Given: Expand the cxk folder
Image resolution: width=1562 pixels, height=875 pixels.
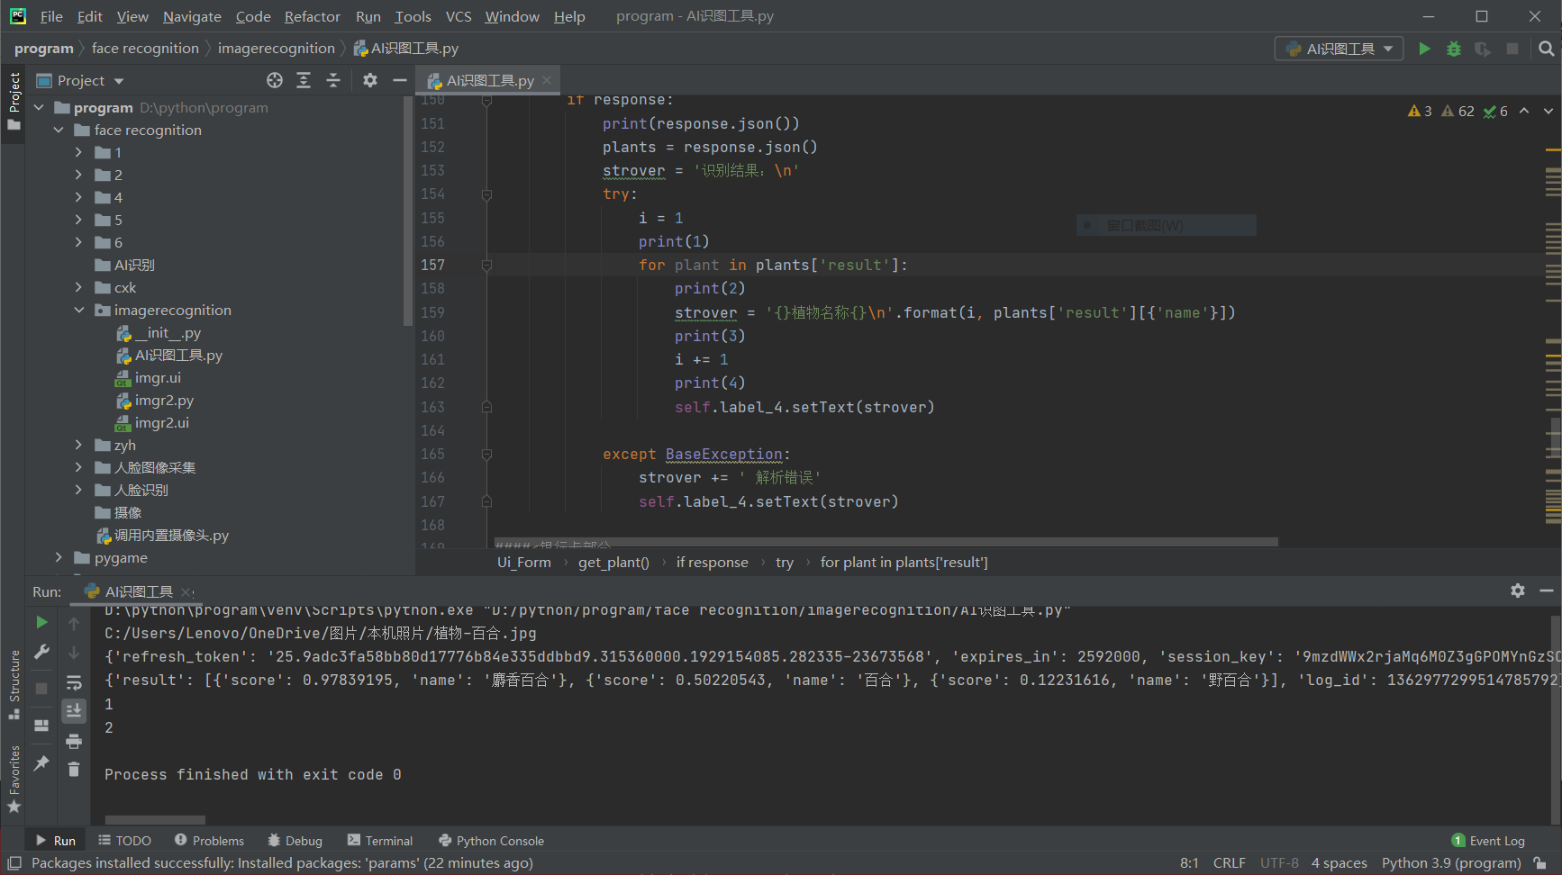Looking at the screenshot, I should click(78, 287).
